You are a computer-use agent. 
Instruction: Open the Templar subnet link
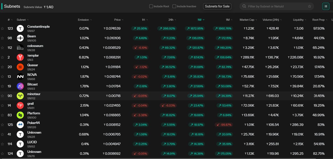pos(33,55)
